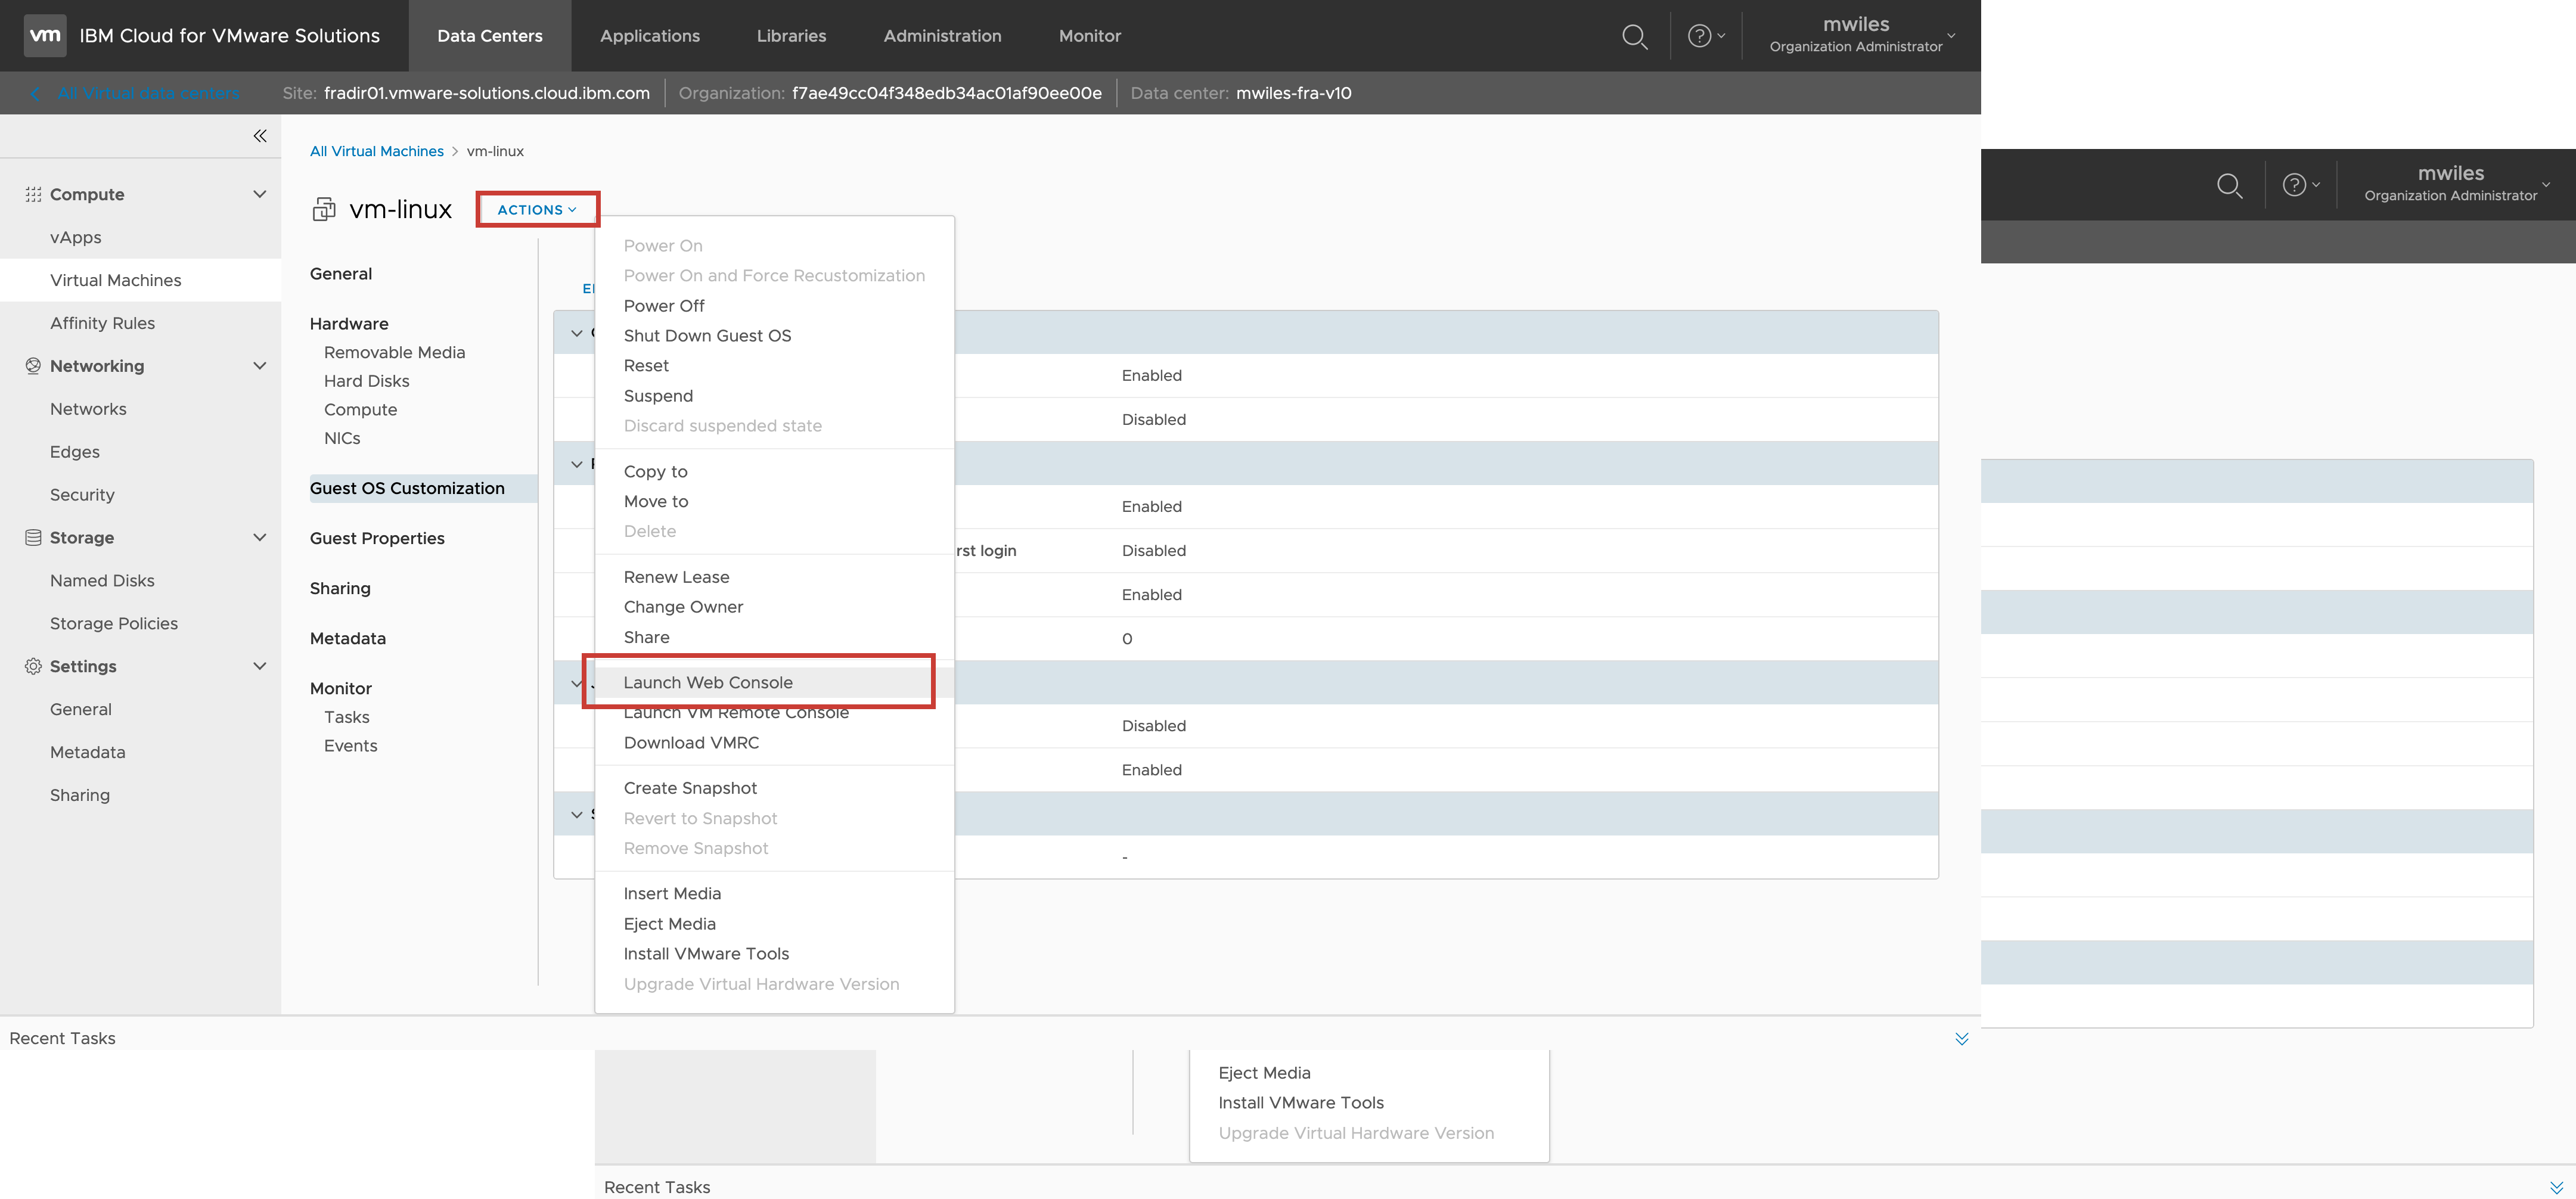This screenshot has width=2576, height=1199.
Task: Select Launch Web Console menu entry
Action: tap(708, 683)
